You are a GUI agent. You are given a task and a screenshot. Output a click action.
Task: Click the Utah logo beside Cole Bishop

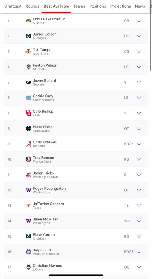pyautogui.click(x=28, y=113)
